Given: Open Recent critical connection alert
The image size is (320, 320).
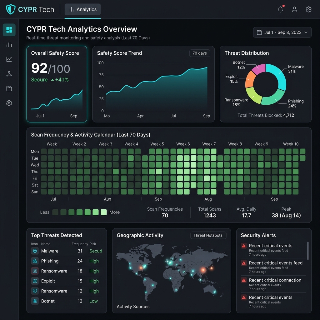Looking at the screenshot, I should coord(273,284).
